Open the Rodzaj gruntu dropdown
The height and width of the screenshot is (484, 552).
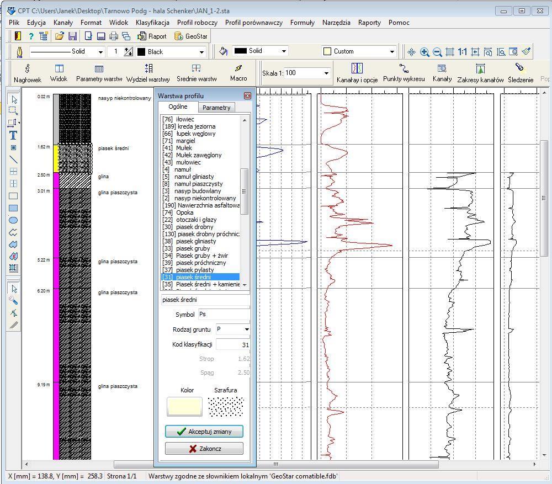[247, 329]
